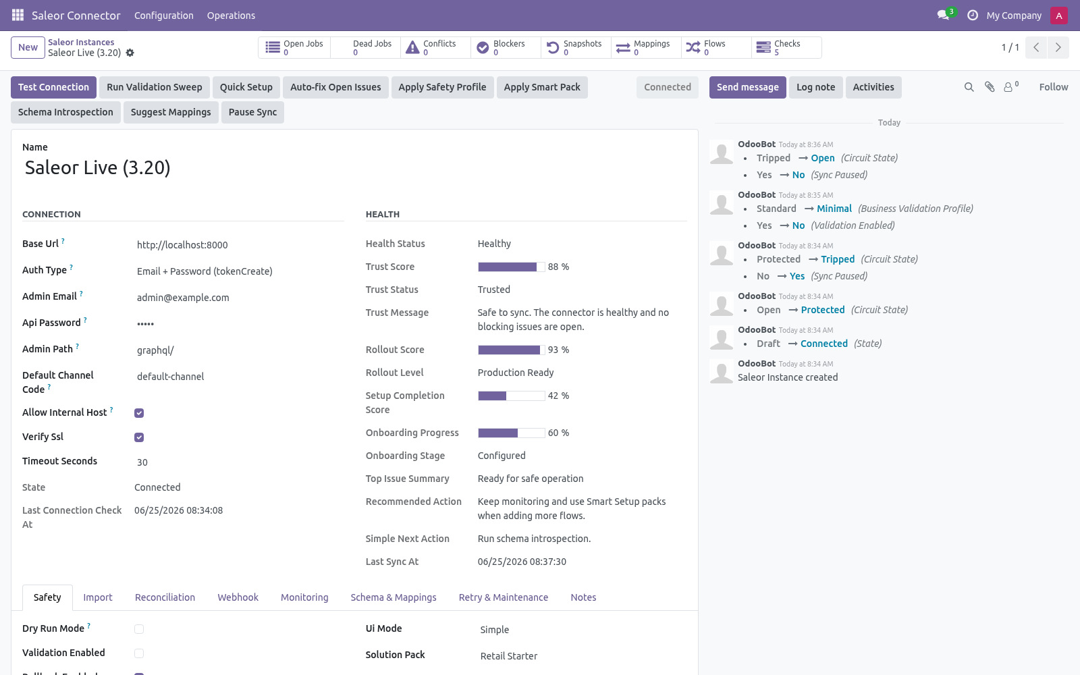
Task: Click the Setup Completion Score progress bar
Action: [511, 396]
